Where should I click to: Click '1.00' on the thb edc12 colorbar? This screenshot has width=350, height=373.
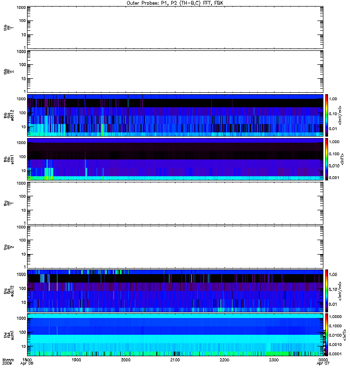coord(333,99)
